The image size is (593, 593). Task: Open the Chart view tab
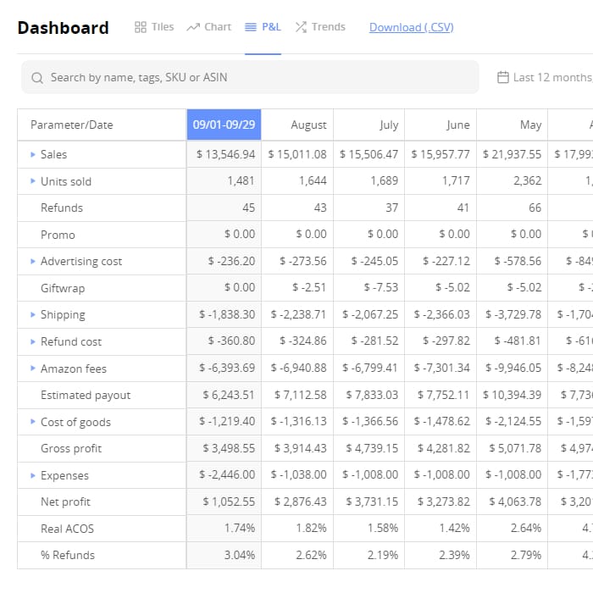click(208, 27)
